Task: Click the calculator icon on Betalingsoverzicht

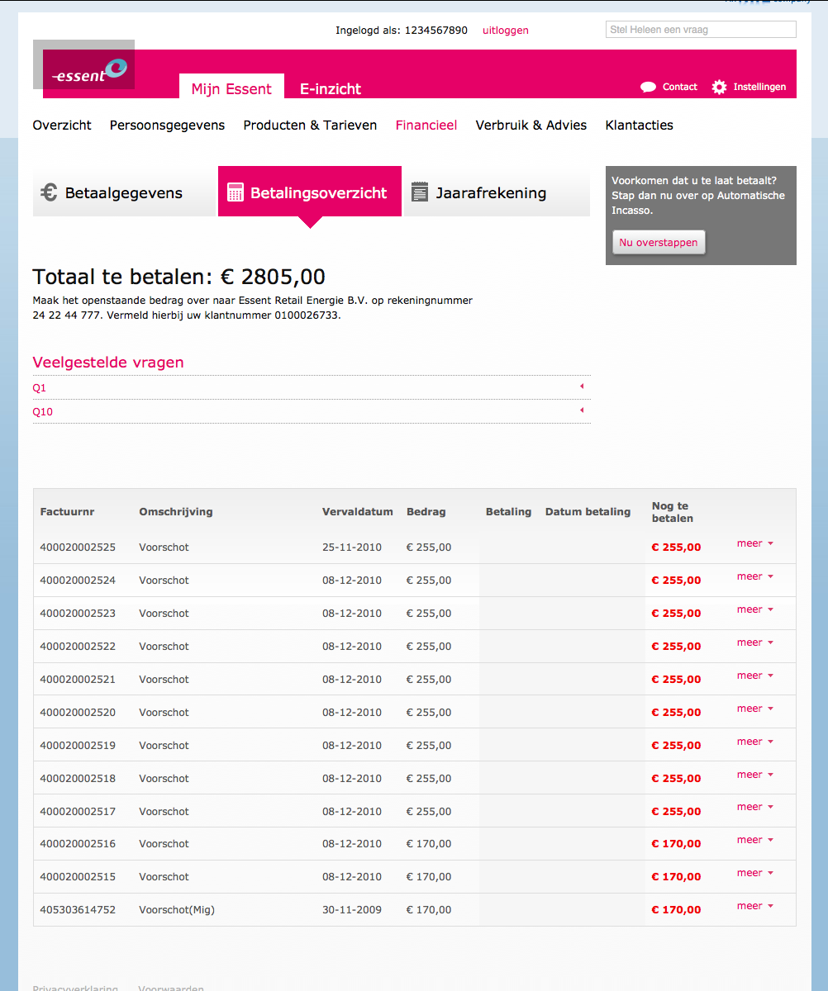Action: point(236,192)
